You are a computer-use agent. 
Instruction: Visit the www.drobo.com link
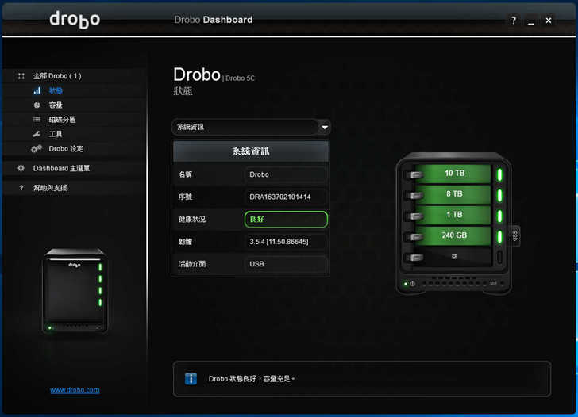[75, 390]
